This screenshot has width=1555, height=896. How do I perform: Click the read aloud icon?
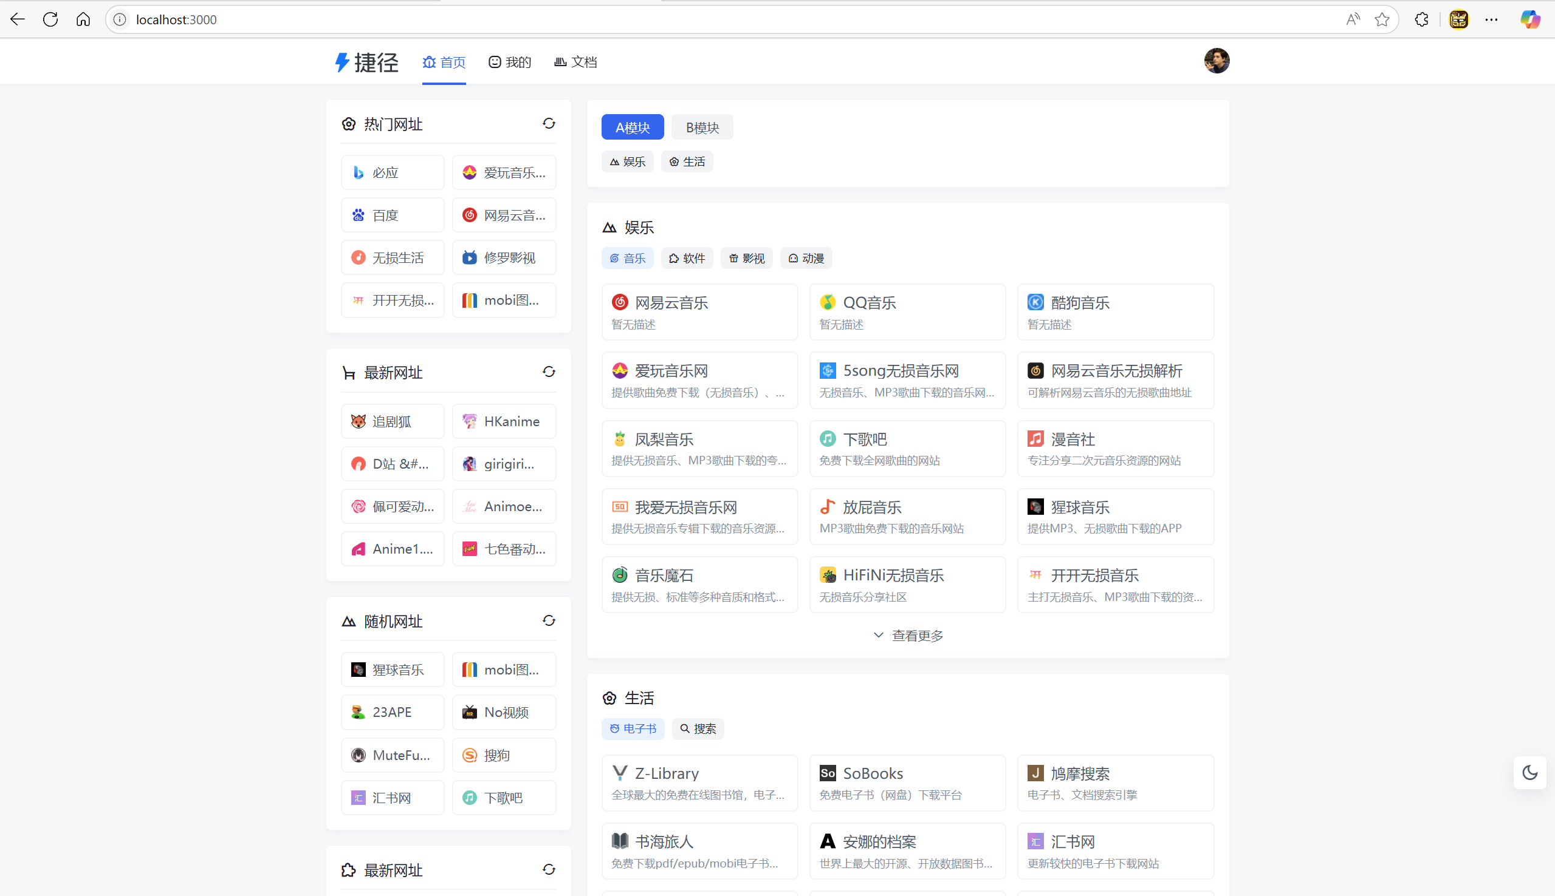[1353, 19]
